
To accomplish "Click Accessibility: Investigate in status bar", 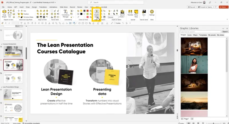I will click(x=31, y=123).
